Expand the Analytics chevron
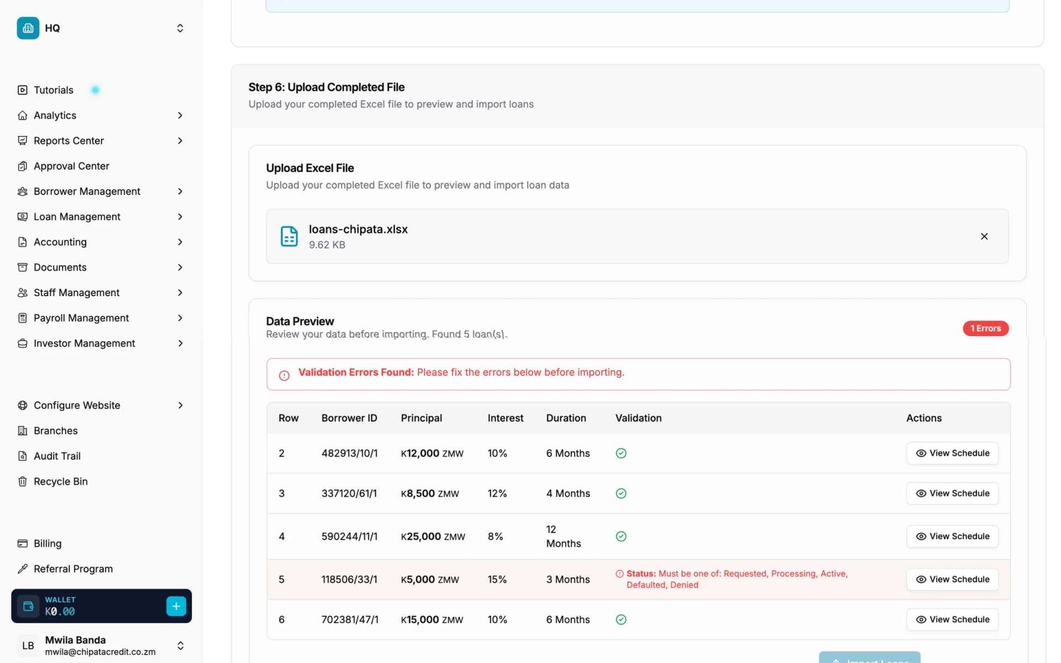The image size is (1061, 663). point(180,115)
